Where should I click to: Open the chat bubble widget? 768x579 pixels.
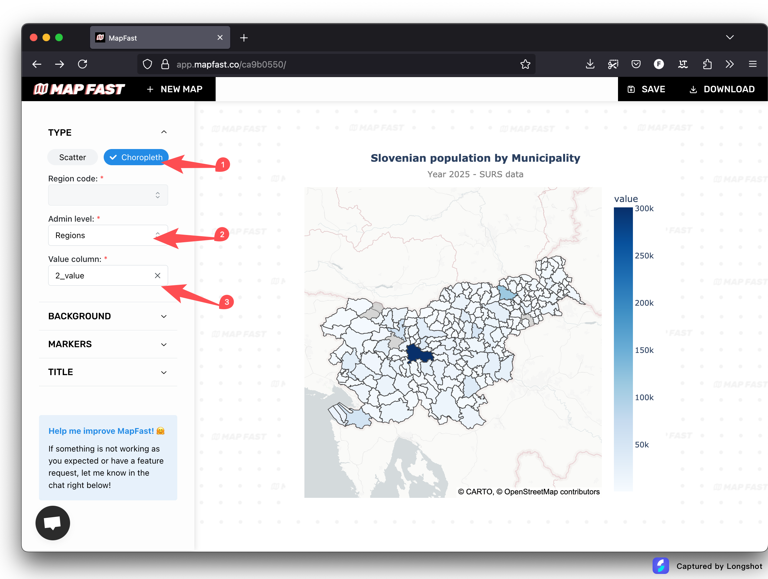point(53,523)
